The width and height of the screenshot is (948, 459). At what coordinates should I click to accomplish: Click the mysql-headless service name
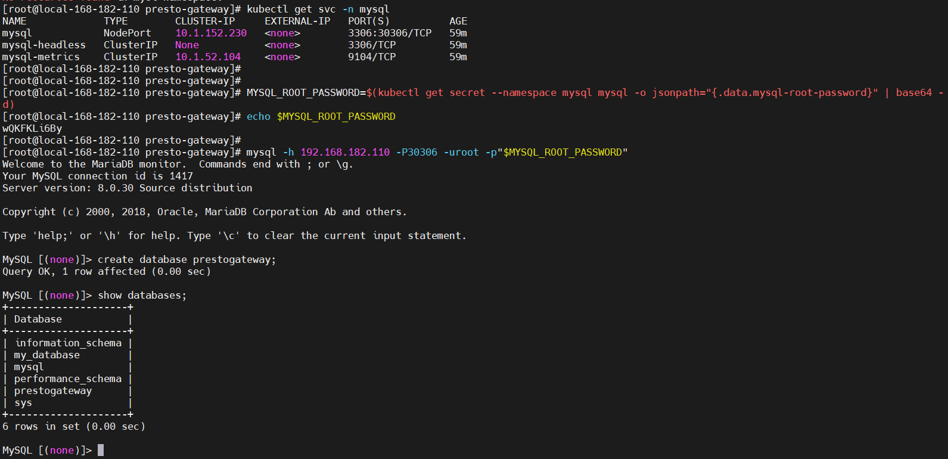pyautogui.click(x=44, y=45)
